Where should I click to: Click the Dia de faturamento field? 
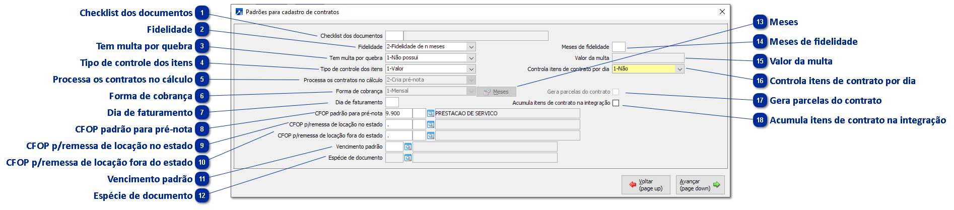pos(392,102)
